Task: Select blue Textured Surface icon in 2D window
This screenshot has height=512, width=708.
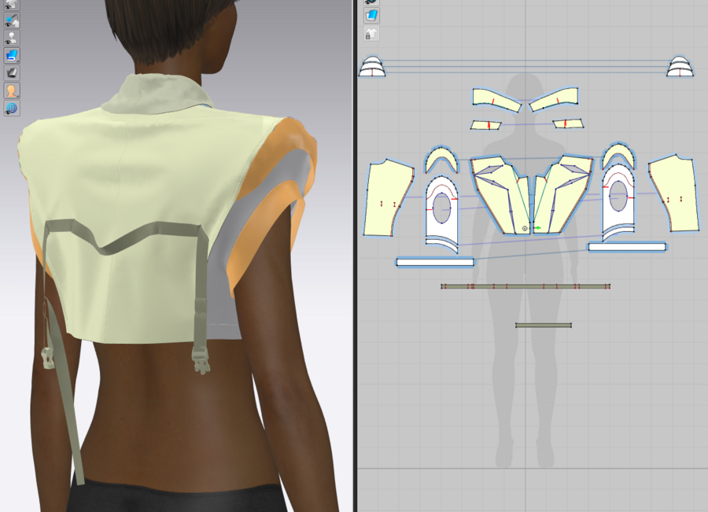Action: tap(371, 16)
